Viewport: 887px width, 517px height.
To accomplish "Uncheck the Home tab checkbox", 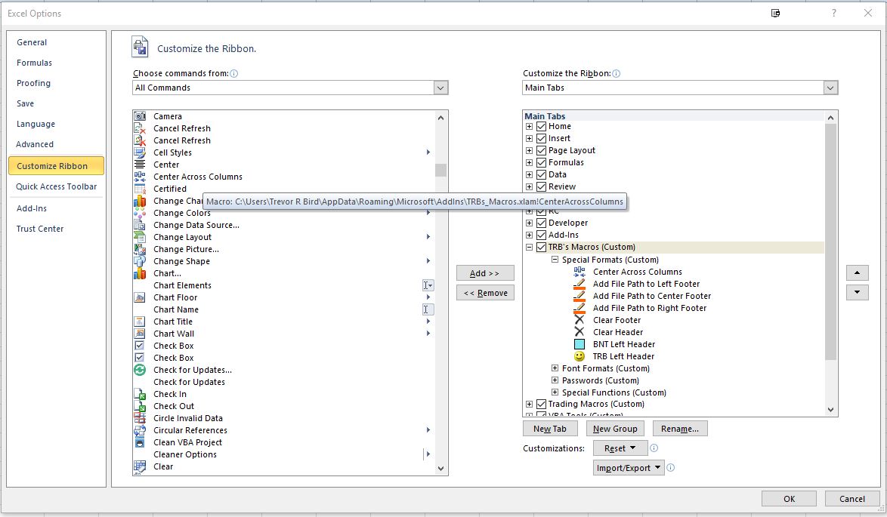I will click(541, 126).
